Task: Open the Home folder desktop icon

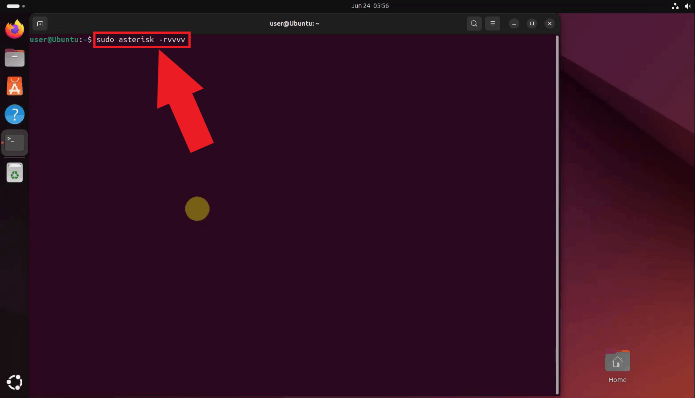Action: 617,366
